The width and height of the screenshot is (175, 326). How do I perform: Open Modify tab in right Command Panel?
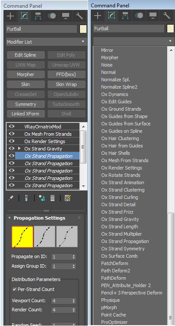[x=111, y=16]
